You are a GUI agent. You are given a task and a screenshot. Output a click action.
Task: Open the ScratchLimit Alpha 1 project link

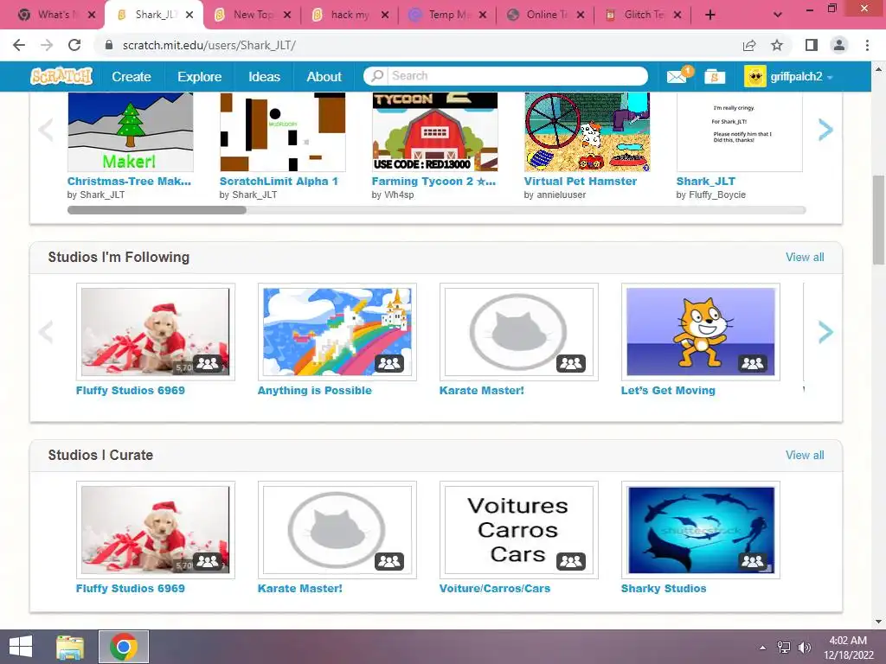279,182
